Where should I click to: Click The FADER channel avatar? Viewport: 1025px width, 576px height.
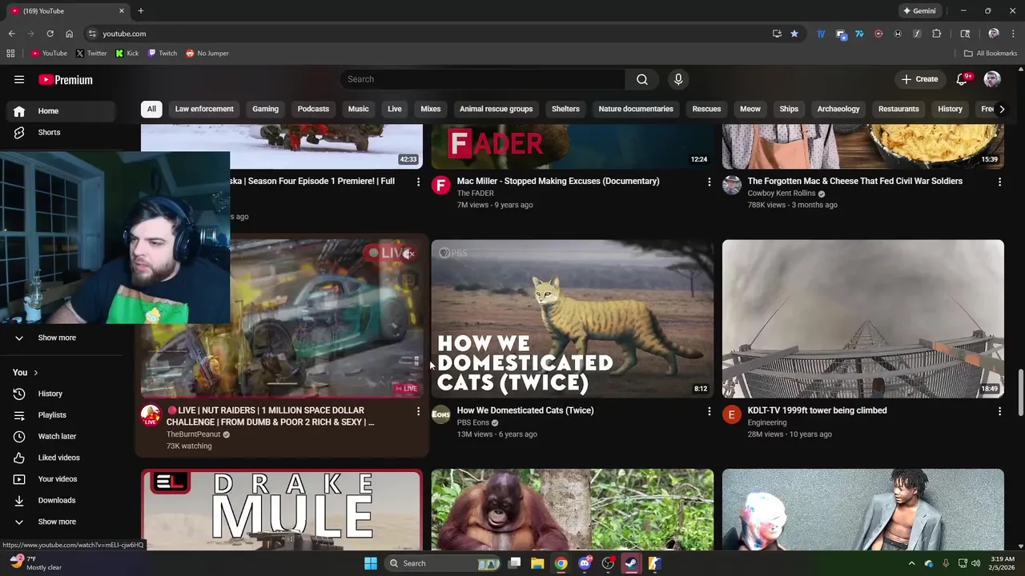(441, 186)
